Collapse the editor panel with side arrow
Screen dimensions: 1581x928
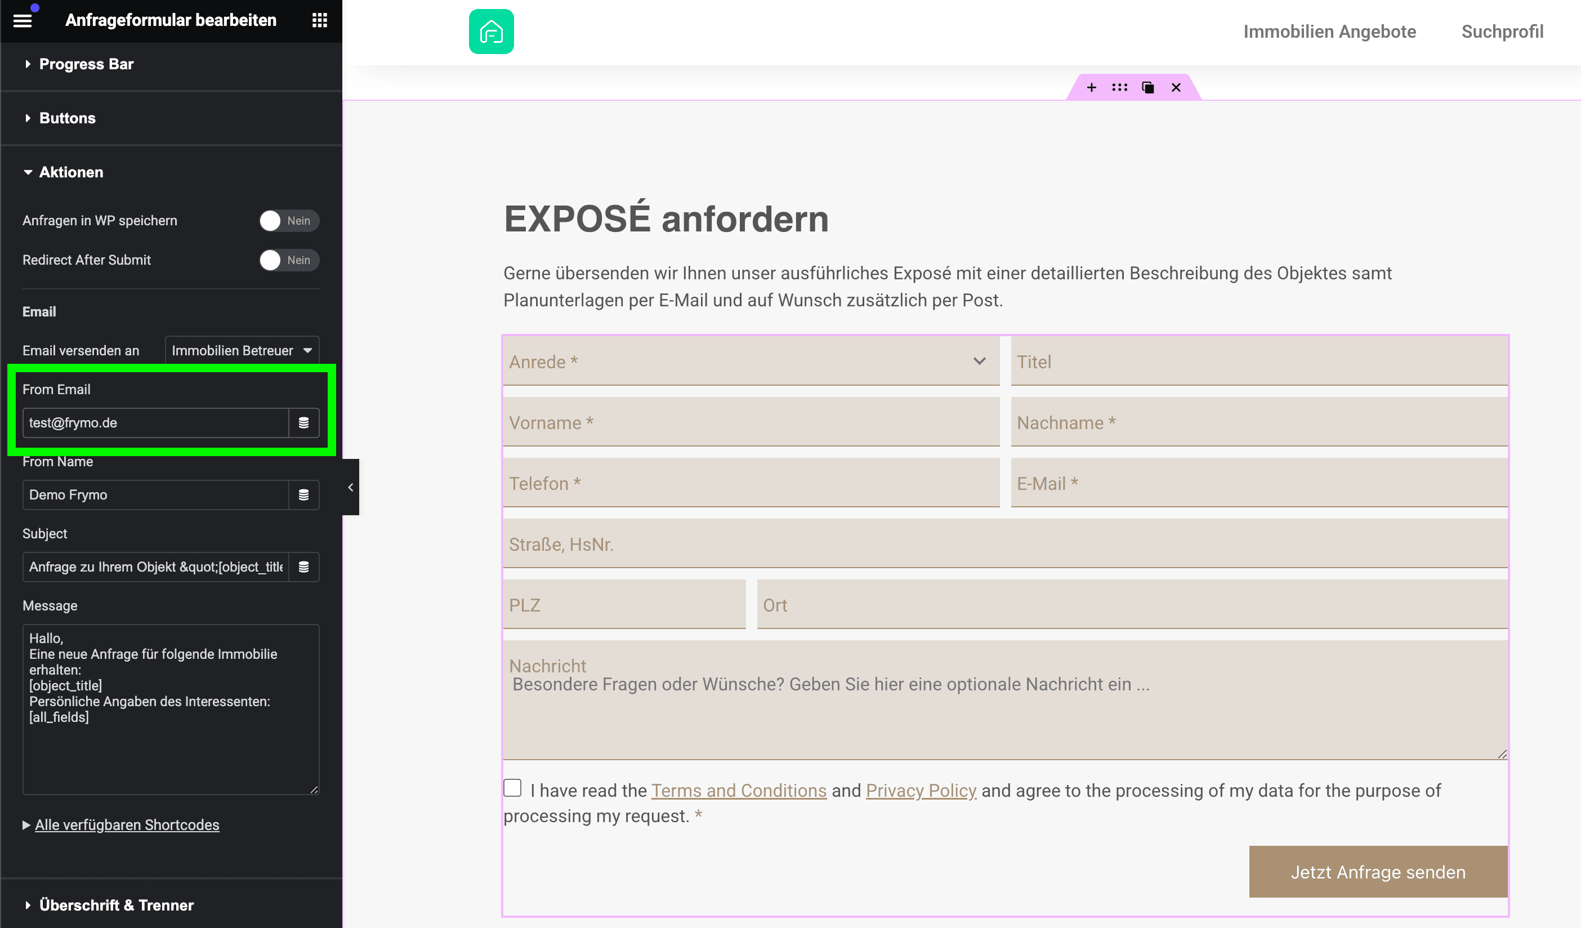click(350, 487)
